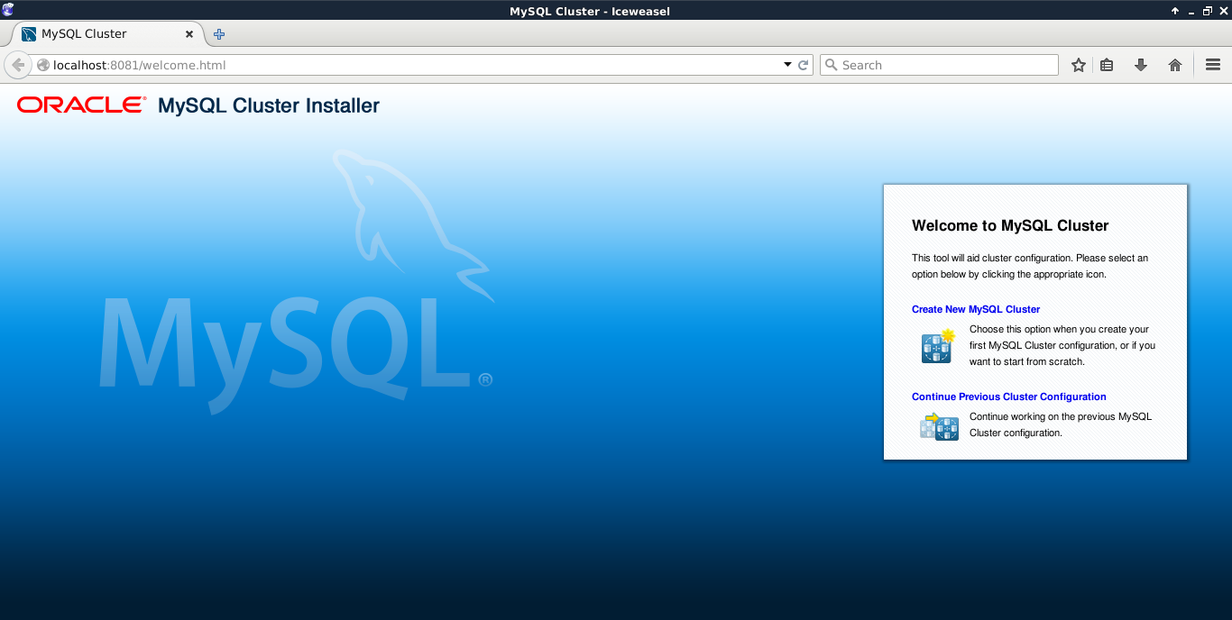The height and width of the screenshot is (620, 1232).
Task: Open the hamburger menu icon
Action: pyautogui.click(x=1213, y=65)
